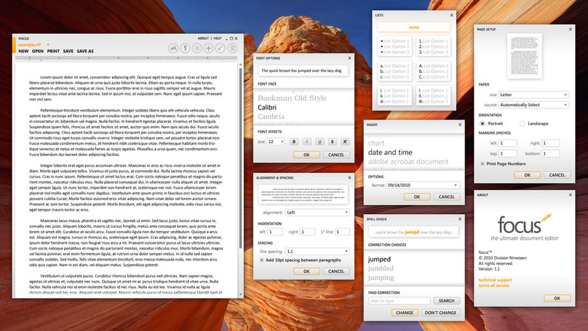Click OK in the About dialog
Screen dimensions: 588x331
click(x=557, y=298)
